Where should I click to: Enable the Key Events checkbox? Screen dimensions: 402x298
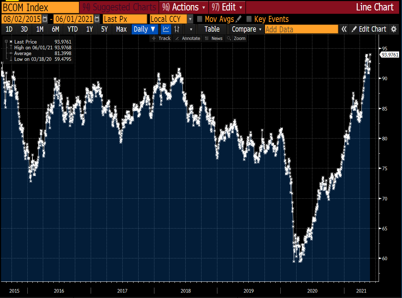point(249,19)
